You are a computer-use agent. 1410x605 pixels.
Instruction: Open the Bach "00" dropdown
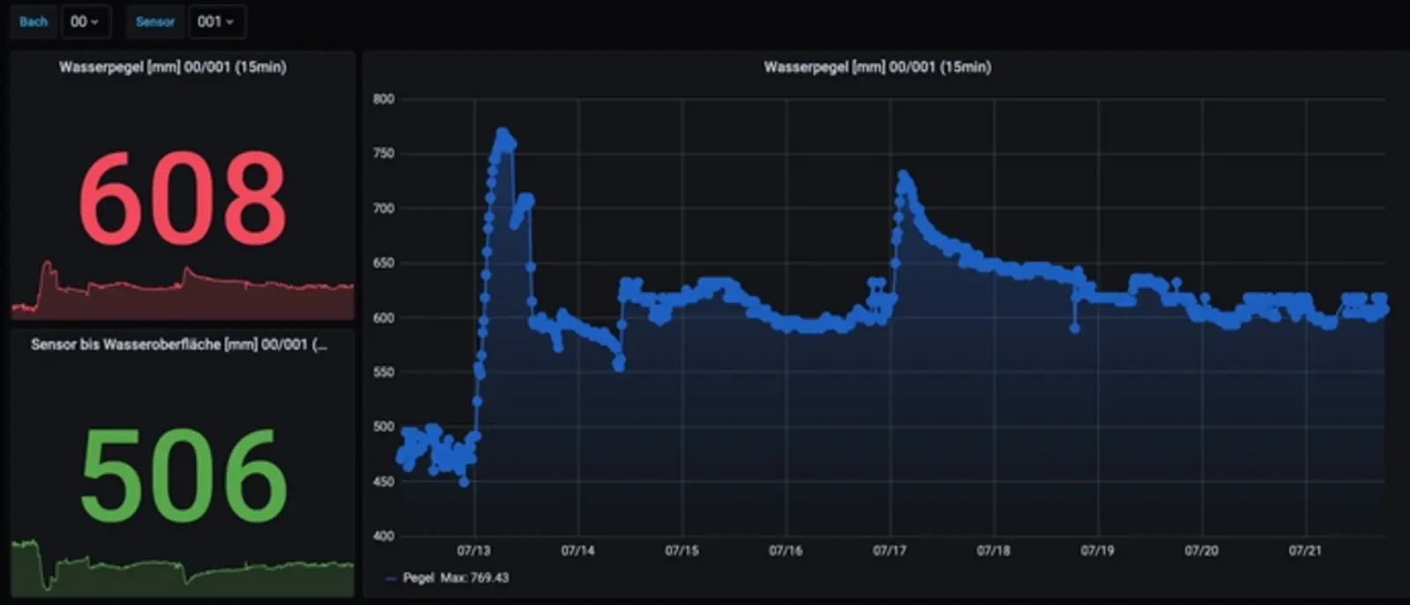point(85,22)
